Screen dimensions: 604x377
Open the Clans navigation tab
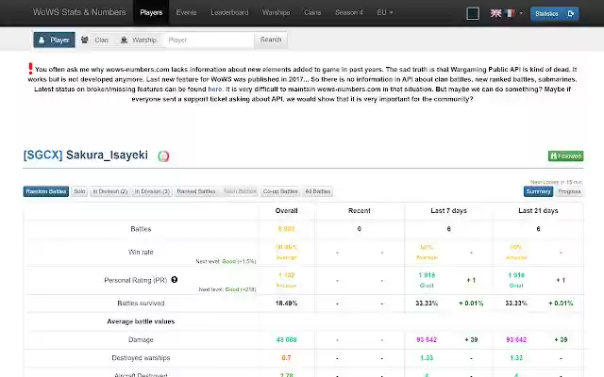tap(312, 12)
